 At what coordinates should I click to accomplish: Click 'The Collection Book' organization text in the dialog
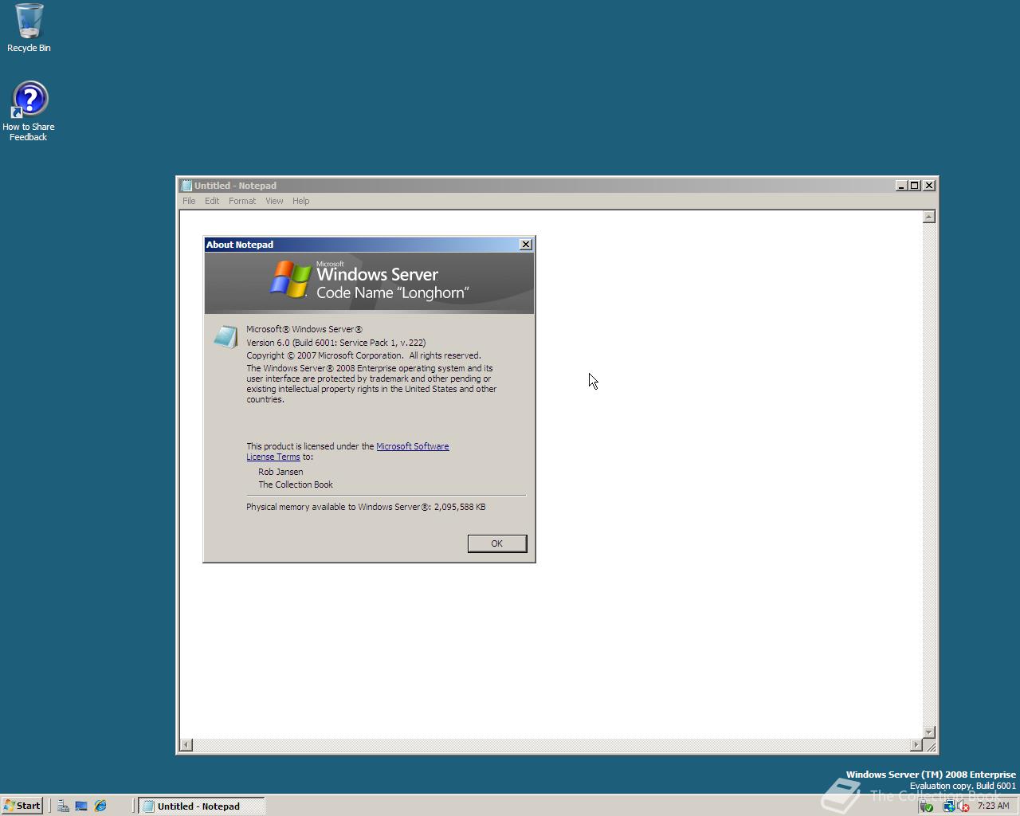click(296, 484)
